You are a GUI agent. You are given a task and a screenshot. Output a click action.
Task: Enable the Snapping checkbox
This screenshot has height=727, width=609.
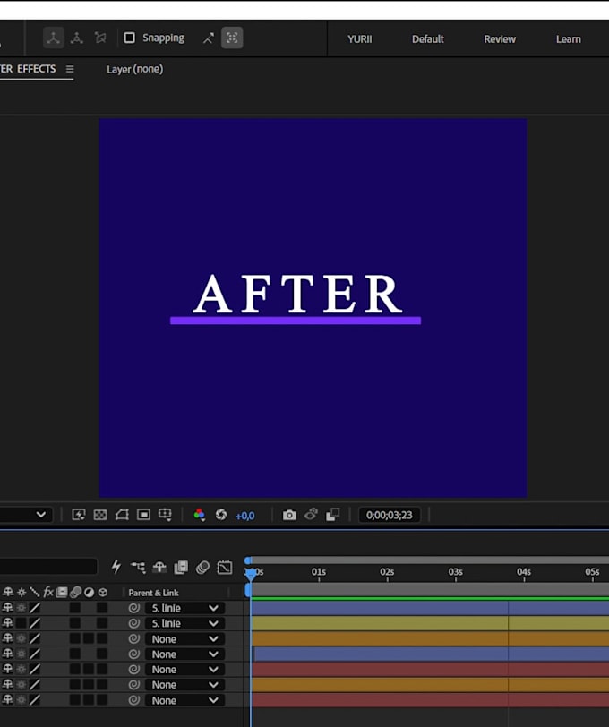[129, 38]
